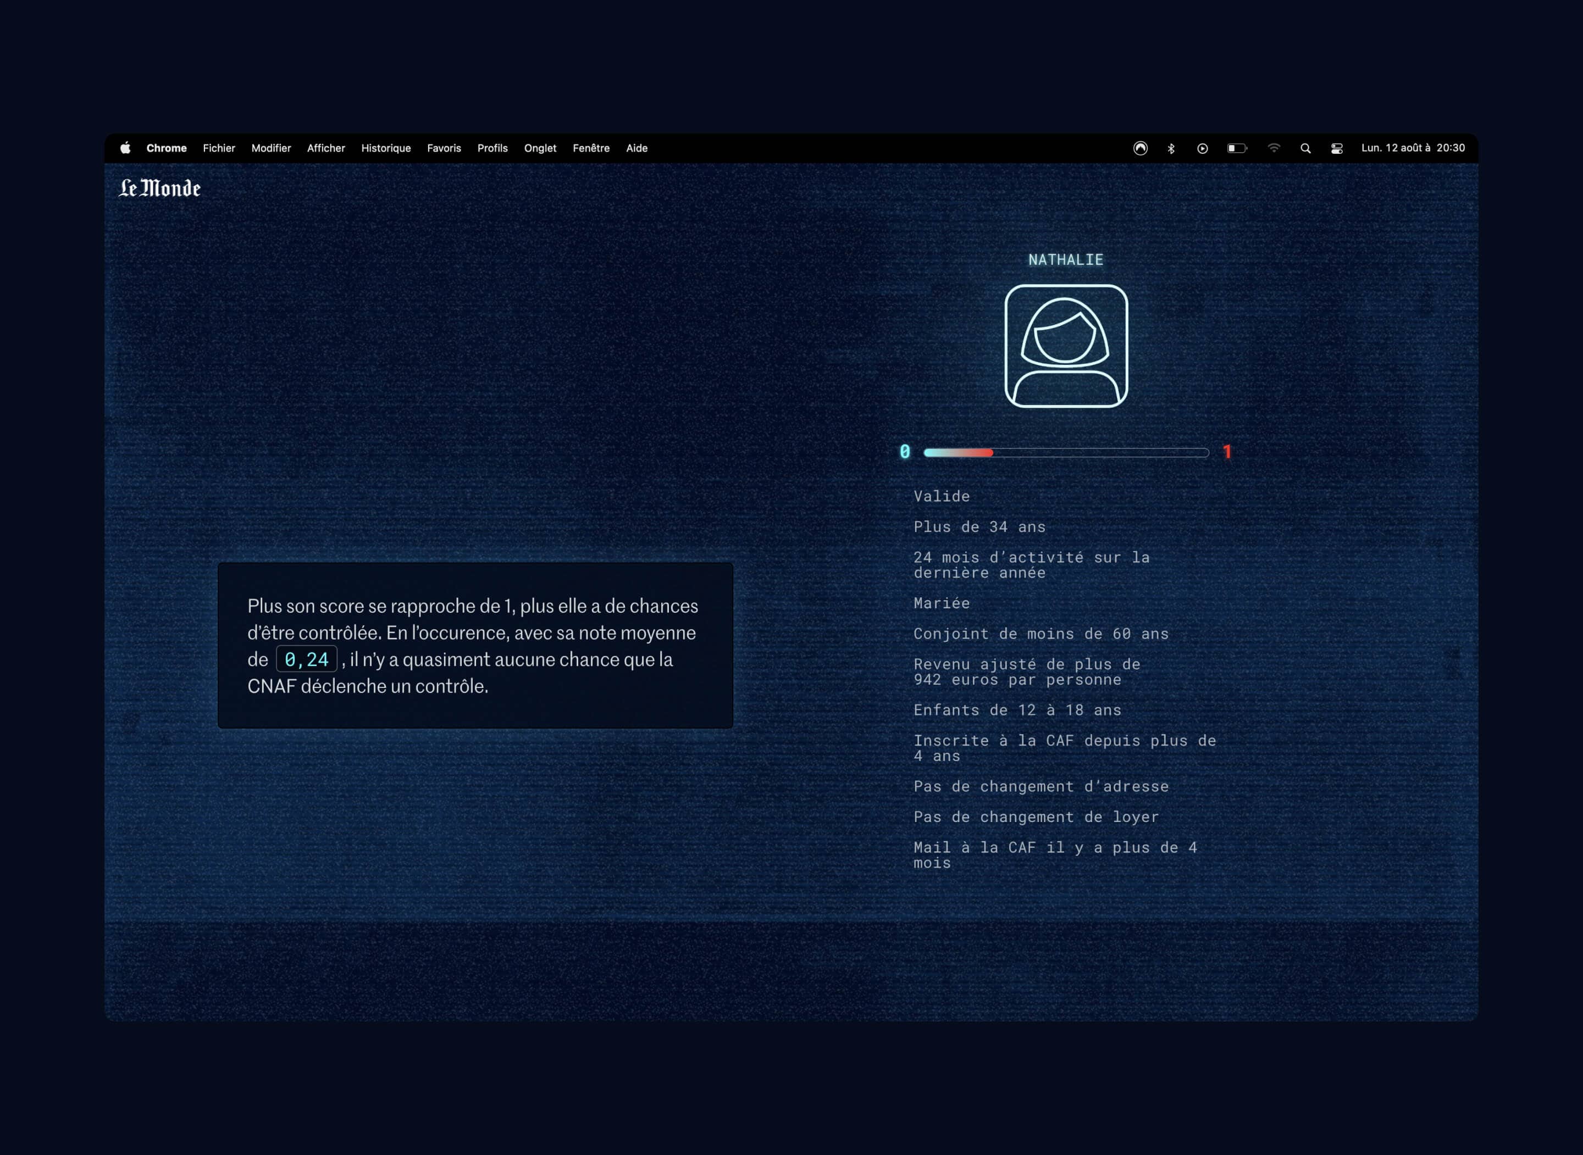The height and width of the screenshot is (1155, 1583).
Task: Open the Aide menu
Action: tap(637, 148)
